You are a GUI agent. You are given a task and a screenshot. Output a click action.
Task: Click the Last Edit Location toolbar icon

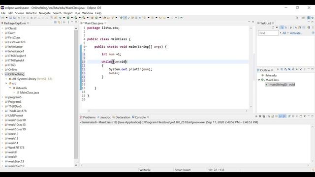pyautogui.click(x=160, y=18)
